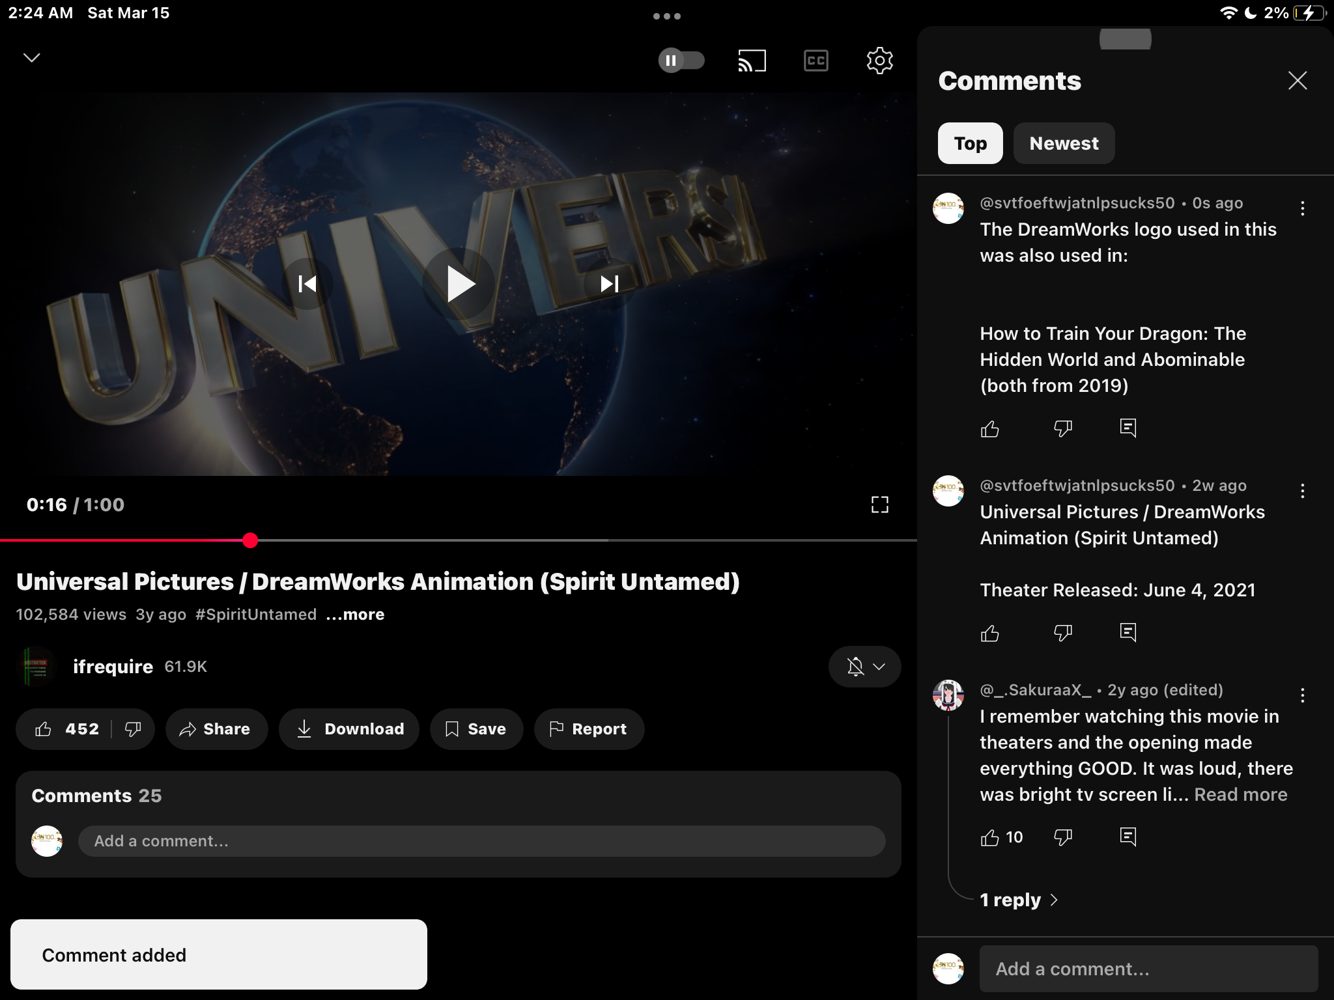Open options menu for the 0s ago comment
This screenshot has height=1000, width=1334.
point(1302,208)
